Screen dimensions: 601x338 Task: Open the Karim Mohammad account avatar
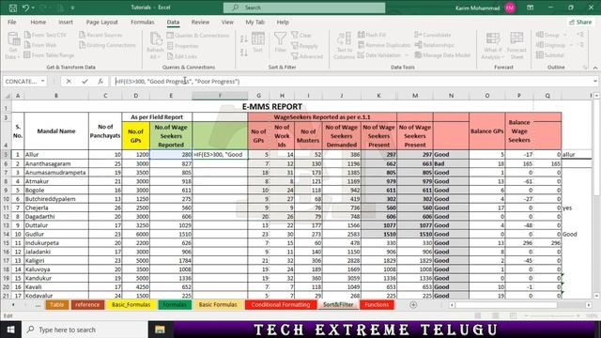(x=510, y=8)
